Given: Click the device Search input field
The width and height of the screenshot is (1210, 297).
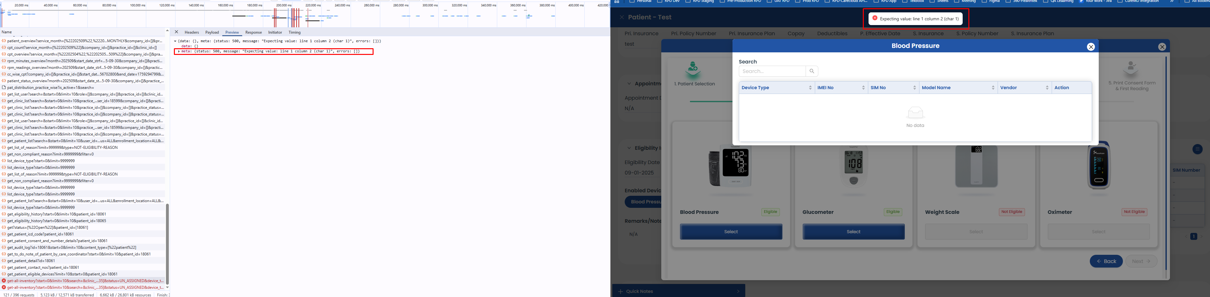Looking at the screenshot, I should coord(772,71).
